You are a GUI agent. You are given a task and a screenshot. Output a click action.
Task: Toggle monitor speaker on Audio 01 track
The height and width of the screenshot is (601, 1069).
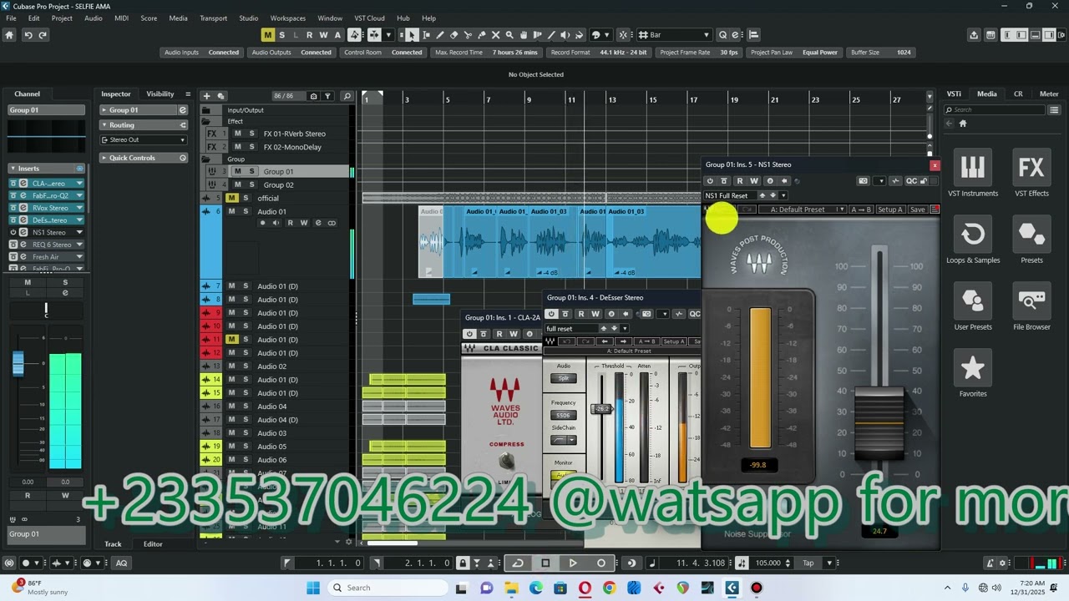(x=276, y=223)
